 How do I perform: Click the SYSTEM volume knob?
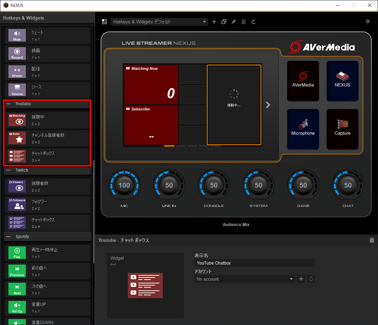click(259, 185)
